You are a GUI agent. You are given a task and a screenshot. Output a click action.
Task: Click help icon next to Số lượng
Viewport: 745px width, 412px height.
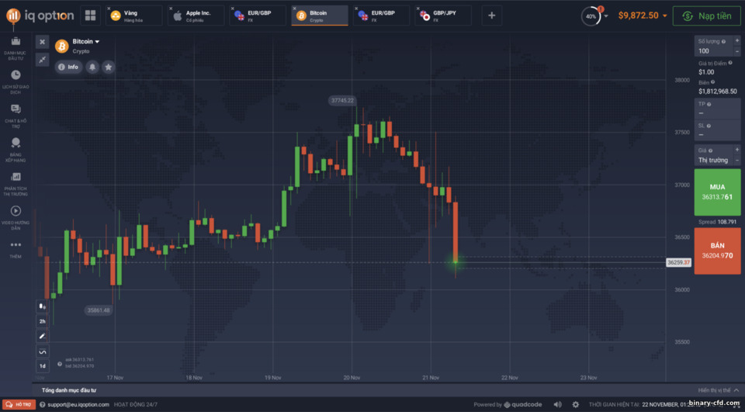pos(723,42)
